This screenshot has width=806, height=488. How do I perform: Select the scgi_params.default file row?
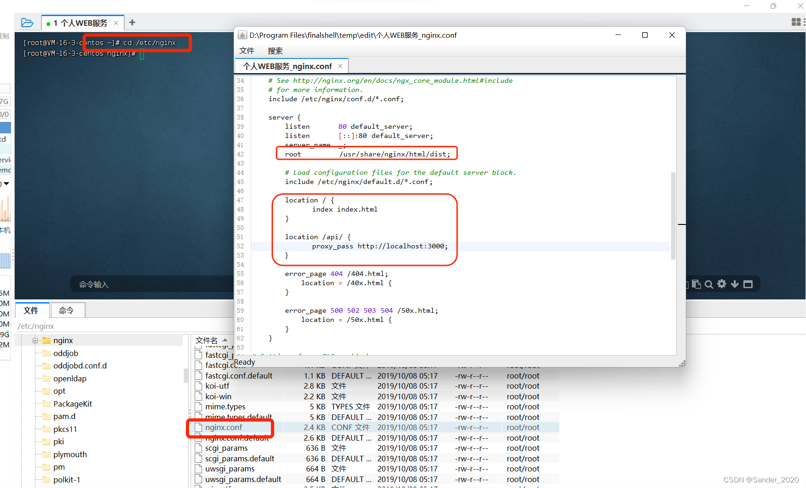point(376,459)
